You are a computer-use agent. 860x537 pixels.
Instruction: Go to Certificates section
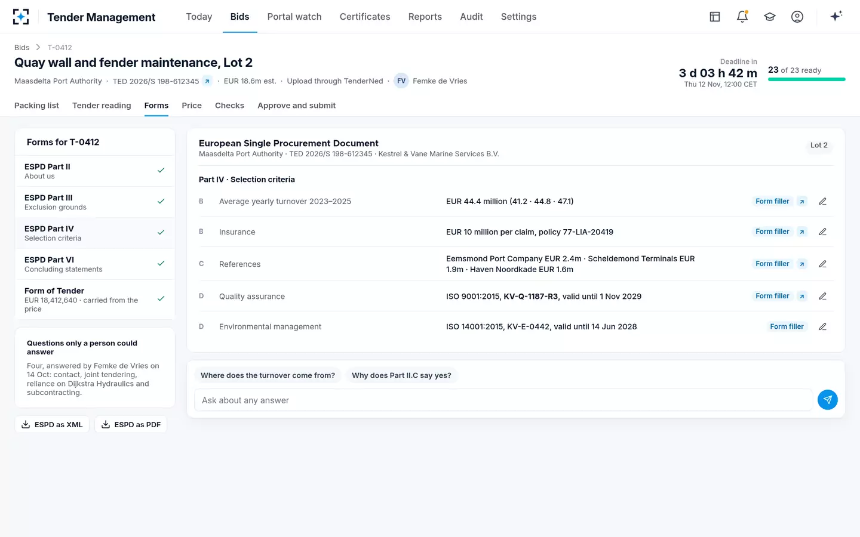pos(365,17)
